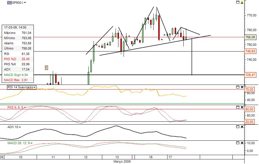Maximize the ADX indicator panel
This screenshot has width=259, height=164.
pyautogui.click(x=238, y=127)
